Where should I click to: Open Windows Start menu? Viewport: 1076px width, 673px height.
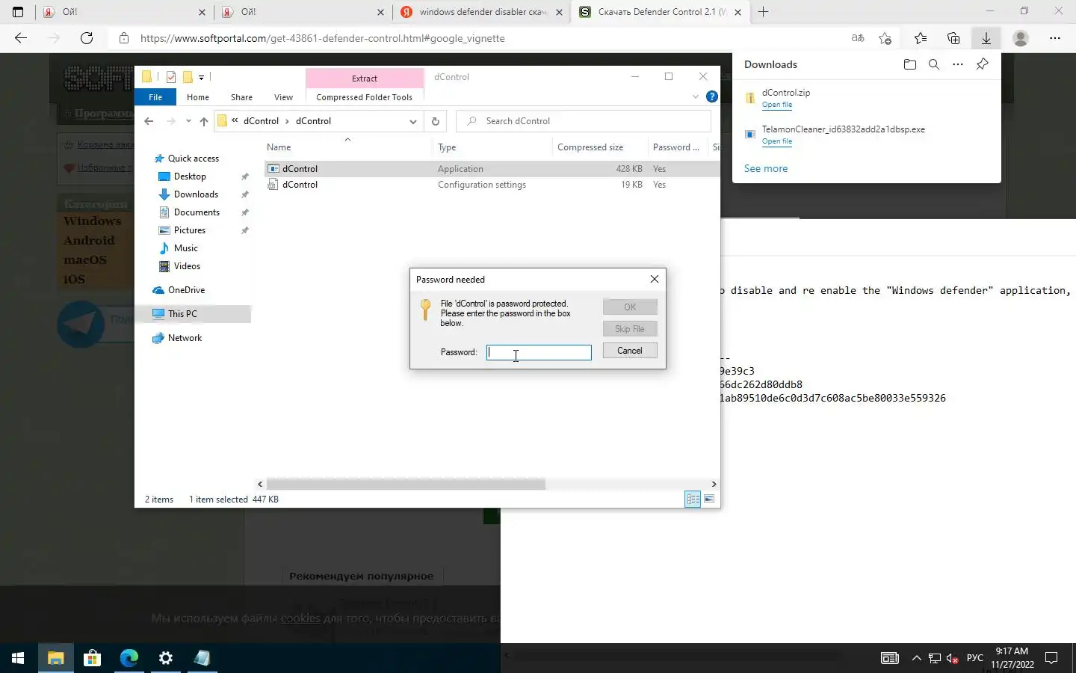pos(18,658)
